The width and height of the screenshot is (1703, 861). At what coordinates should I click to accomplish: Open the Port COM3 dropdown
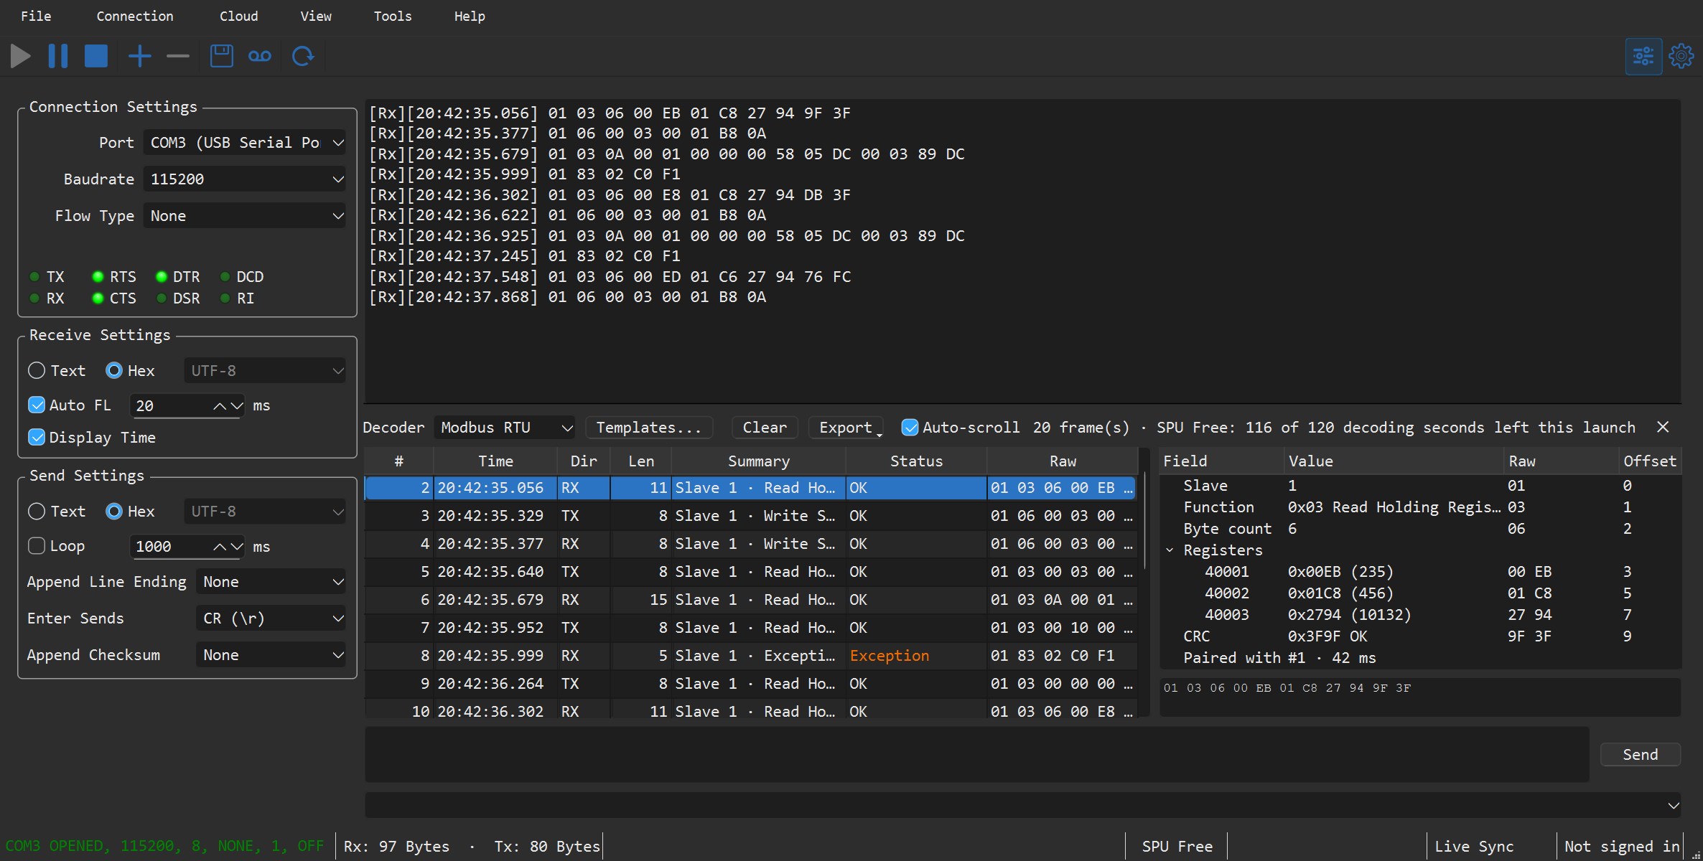244,143
